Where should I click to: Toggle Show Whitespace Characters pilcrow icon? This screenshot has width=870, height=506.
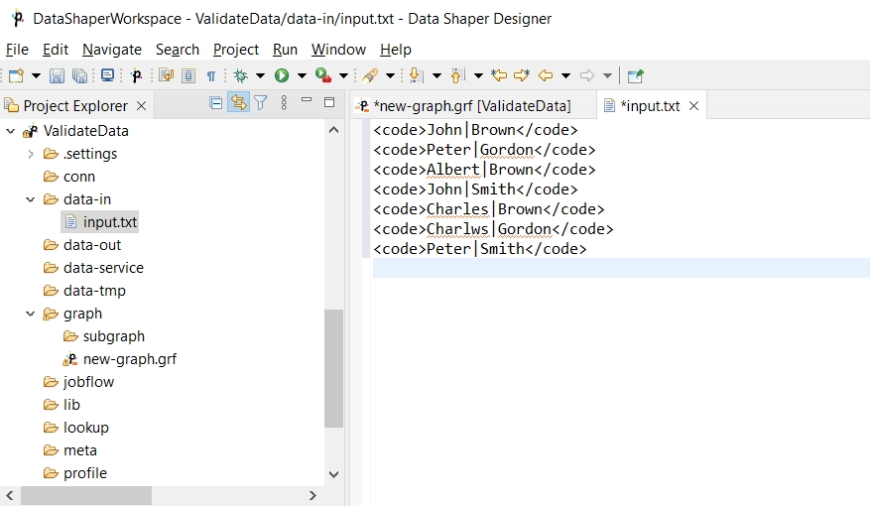(x=211, y=75)
